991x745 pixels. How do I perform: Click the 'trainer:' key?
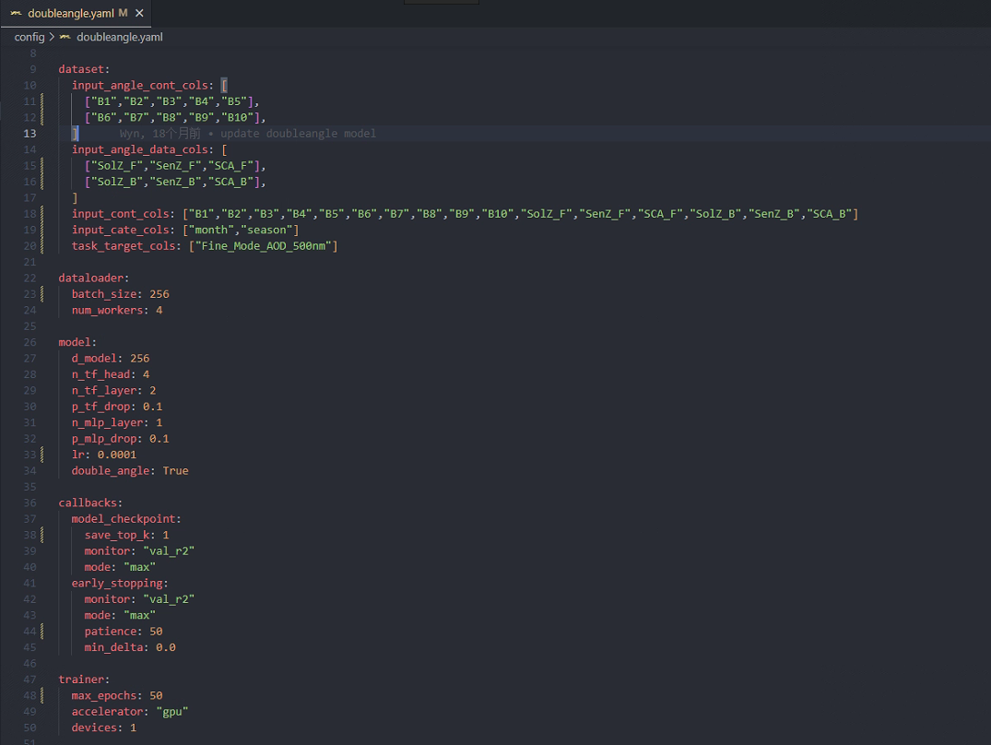[x=84, y=680]
